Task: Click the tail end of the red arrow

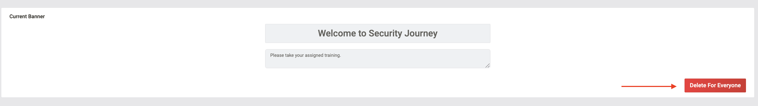Action: coord(623,86)
